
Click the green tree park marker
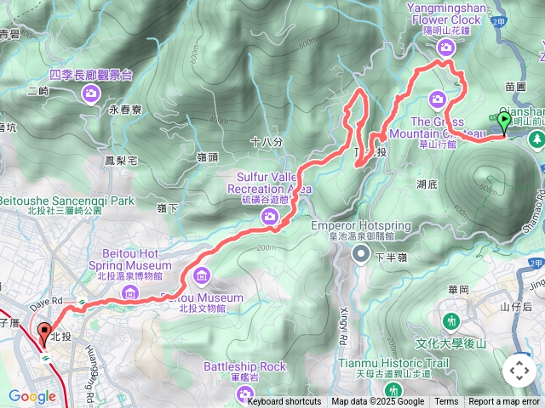(x=537, y=139)
